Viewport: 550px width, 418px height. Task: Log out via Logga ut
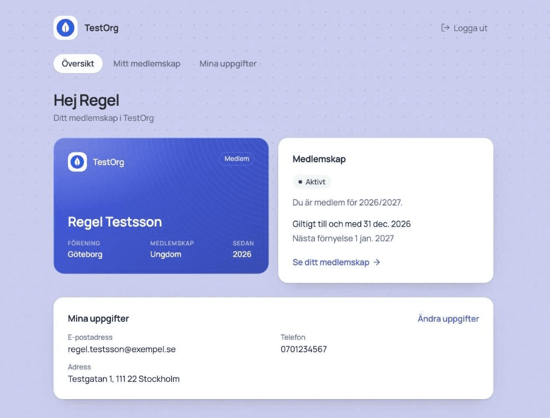click(x=464, y=28)
